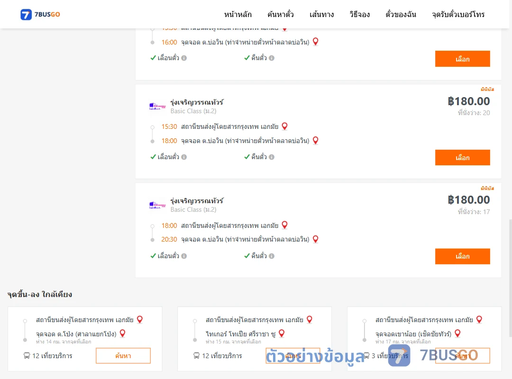The height and width of the screenshot is (379, 512).
Task: Click bus icon in ไทเกอร์ โทเปีย card
Action: [196, 355]
